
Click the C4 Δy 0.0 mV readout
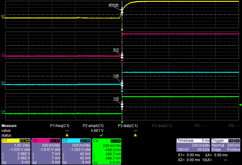point(107,163)
